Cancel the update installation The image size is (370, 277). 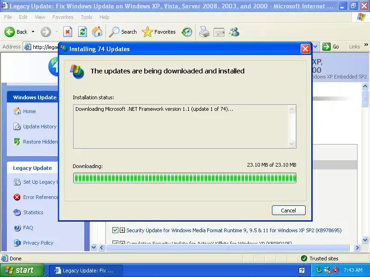289,211
